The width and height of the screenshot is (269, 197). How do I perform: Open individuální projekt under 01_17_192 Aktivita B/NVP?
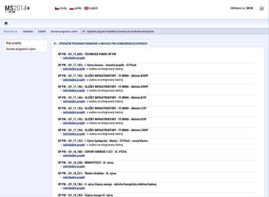74,80
